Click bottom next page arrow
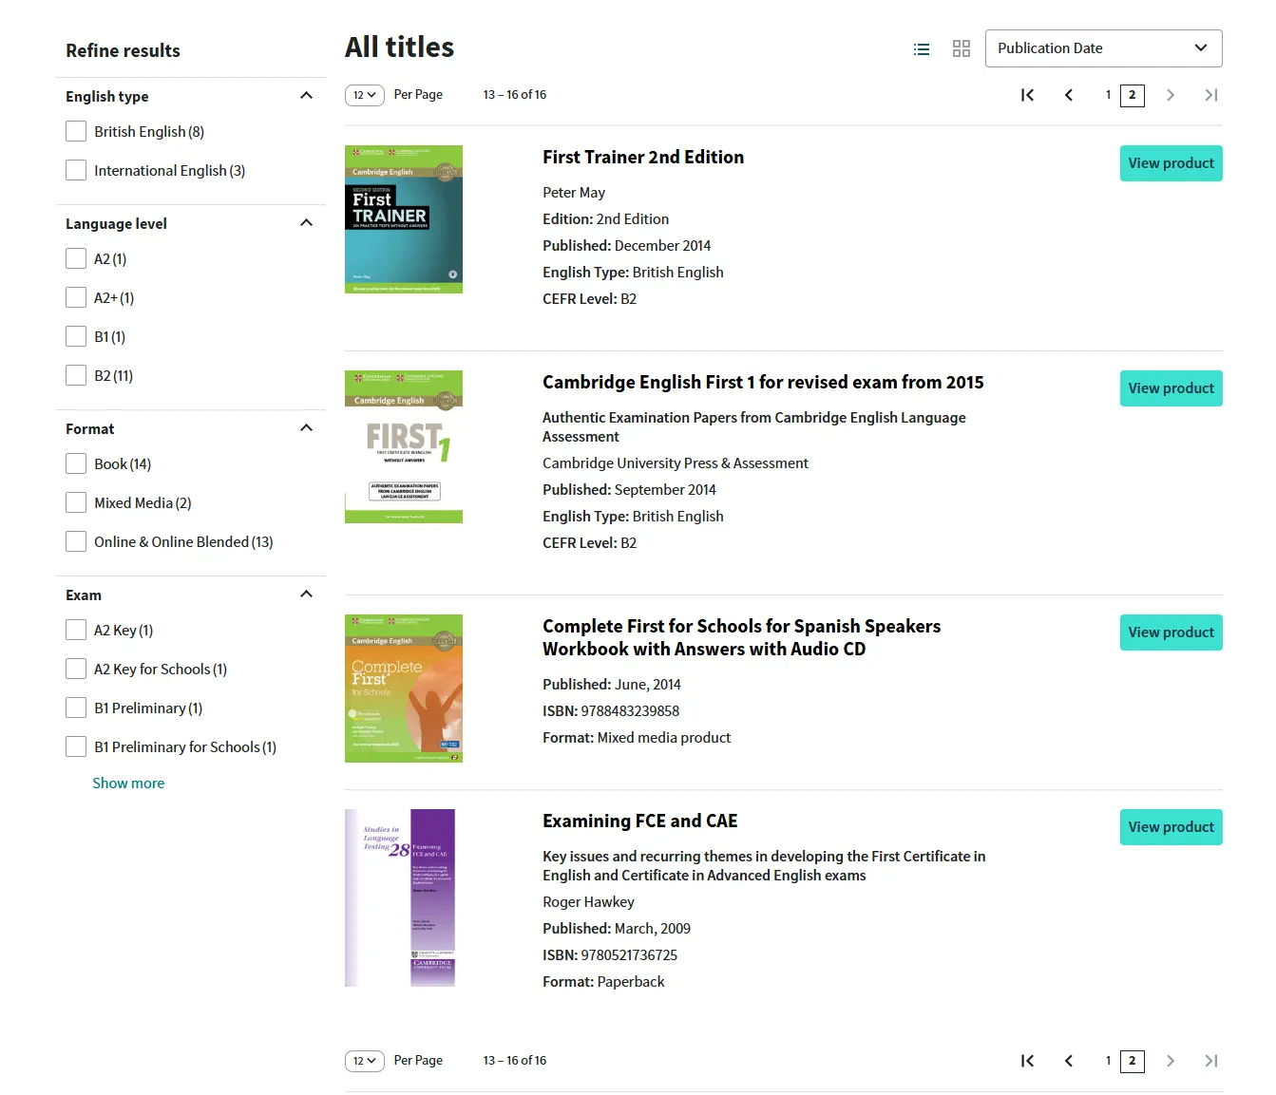1276x1095 pixels. click(1171, 1061)
